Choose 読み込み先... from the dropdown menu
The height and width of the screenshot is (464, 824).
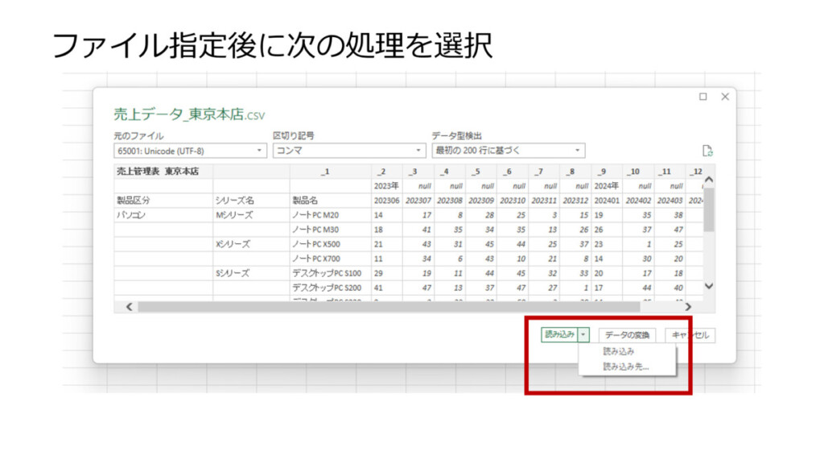(626, 367)
